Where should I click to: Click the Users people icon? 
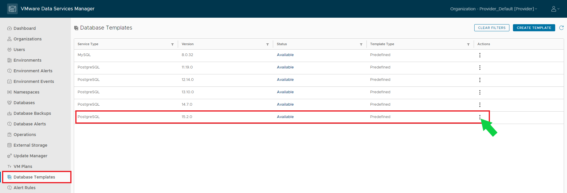point(9,50)
